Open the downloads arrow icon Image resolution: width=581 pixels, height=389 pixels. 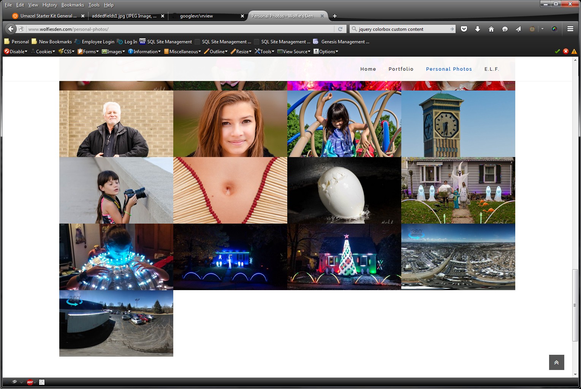(478, 29)
